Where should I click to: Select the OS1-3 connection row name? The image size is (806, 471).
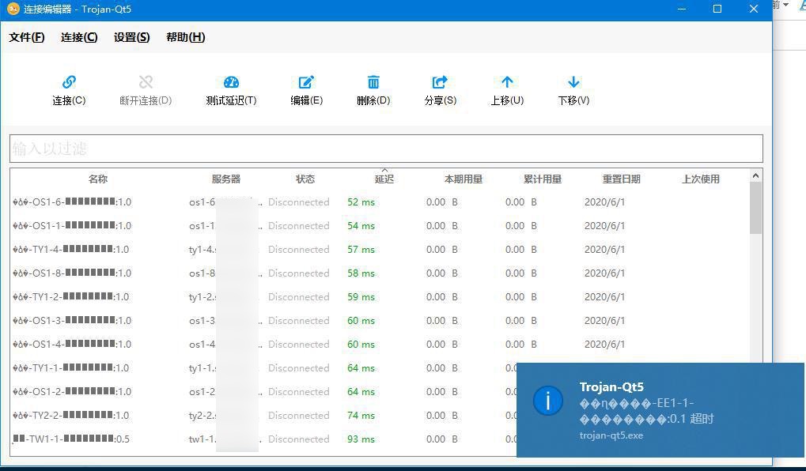[x=72, y=320]
